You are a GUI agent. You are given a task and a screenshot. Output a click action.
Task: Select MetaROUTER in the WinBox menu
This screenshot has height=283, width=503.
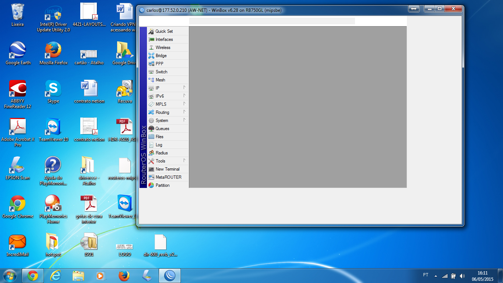click(x=168, y=177)
